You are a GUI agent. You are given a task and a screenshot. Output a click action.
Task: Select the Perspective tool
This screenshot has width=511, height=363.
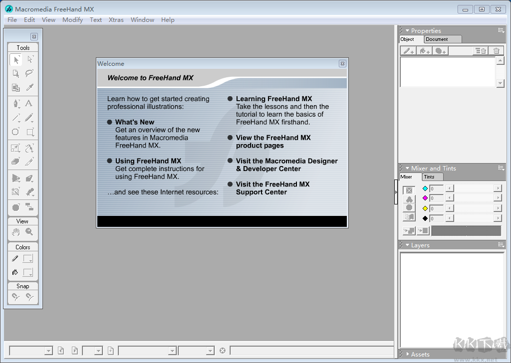point(15,178)
